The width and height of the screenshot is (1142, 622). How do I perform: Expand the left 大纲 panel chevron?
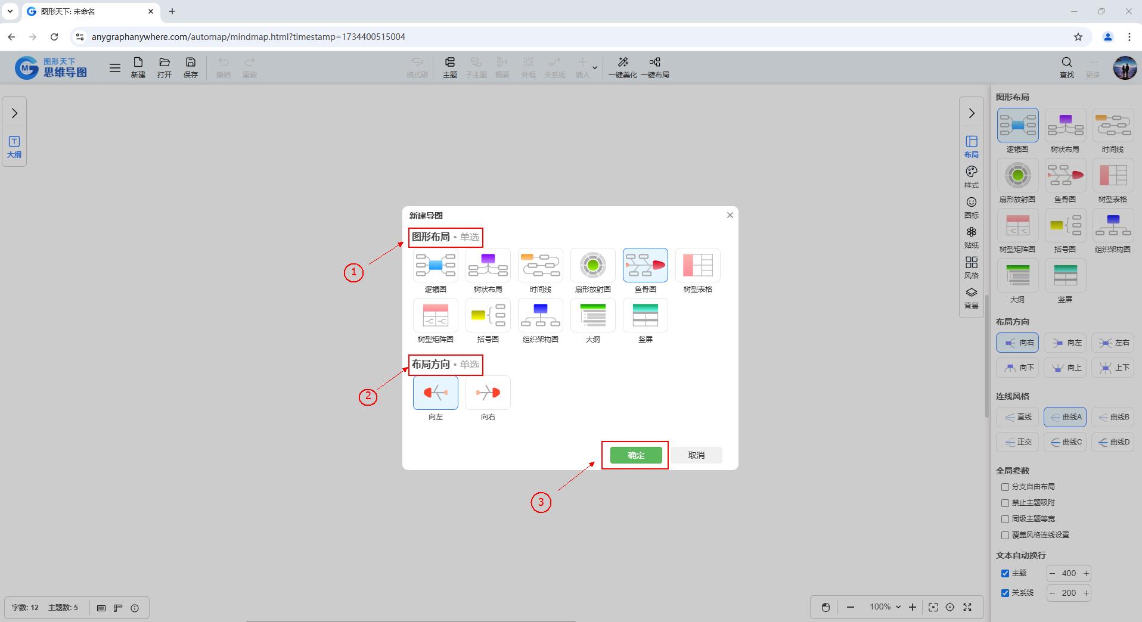coord(14,113)
